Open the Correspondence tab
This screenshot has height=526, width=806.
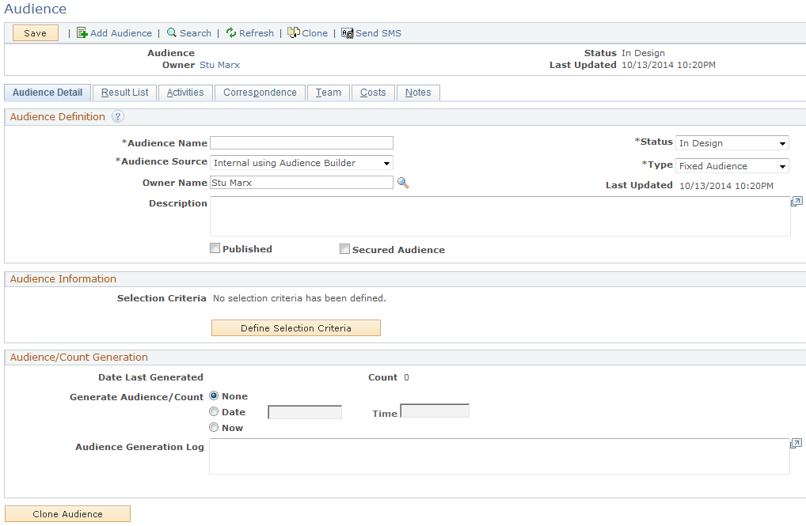pyautogui.click(x=260, y=93)
